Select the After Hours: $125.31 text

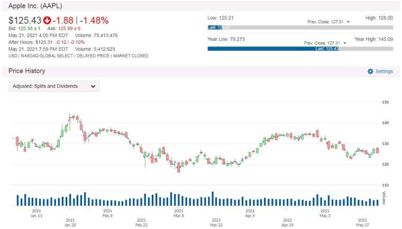click(31, 42)
